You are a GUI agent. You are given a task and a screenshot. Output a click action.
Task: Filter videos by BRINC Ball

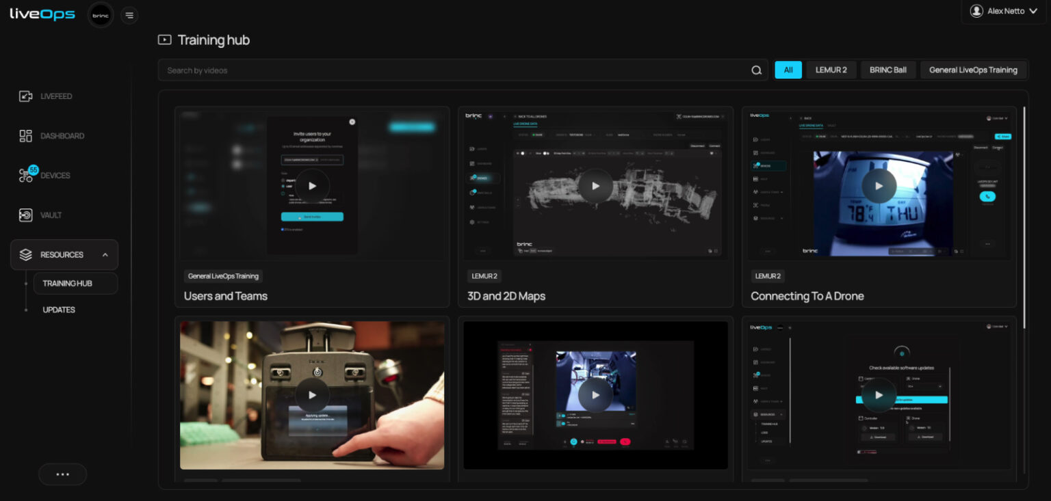pyautogui.click(x=888, y=69)
